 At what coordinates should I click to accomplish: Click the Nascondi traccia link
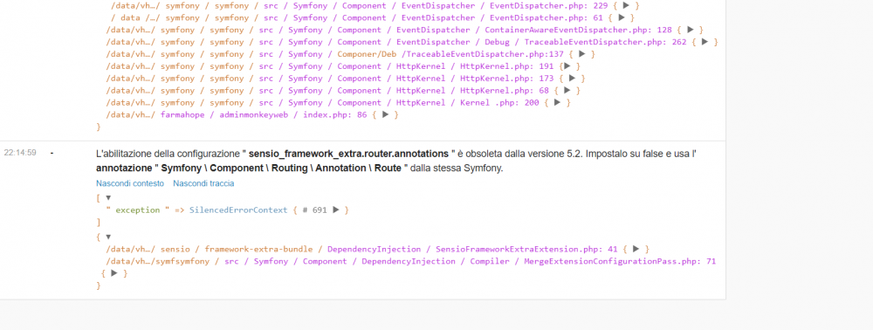tap(203, 183)
